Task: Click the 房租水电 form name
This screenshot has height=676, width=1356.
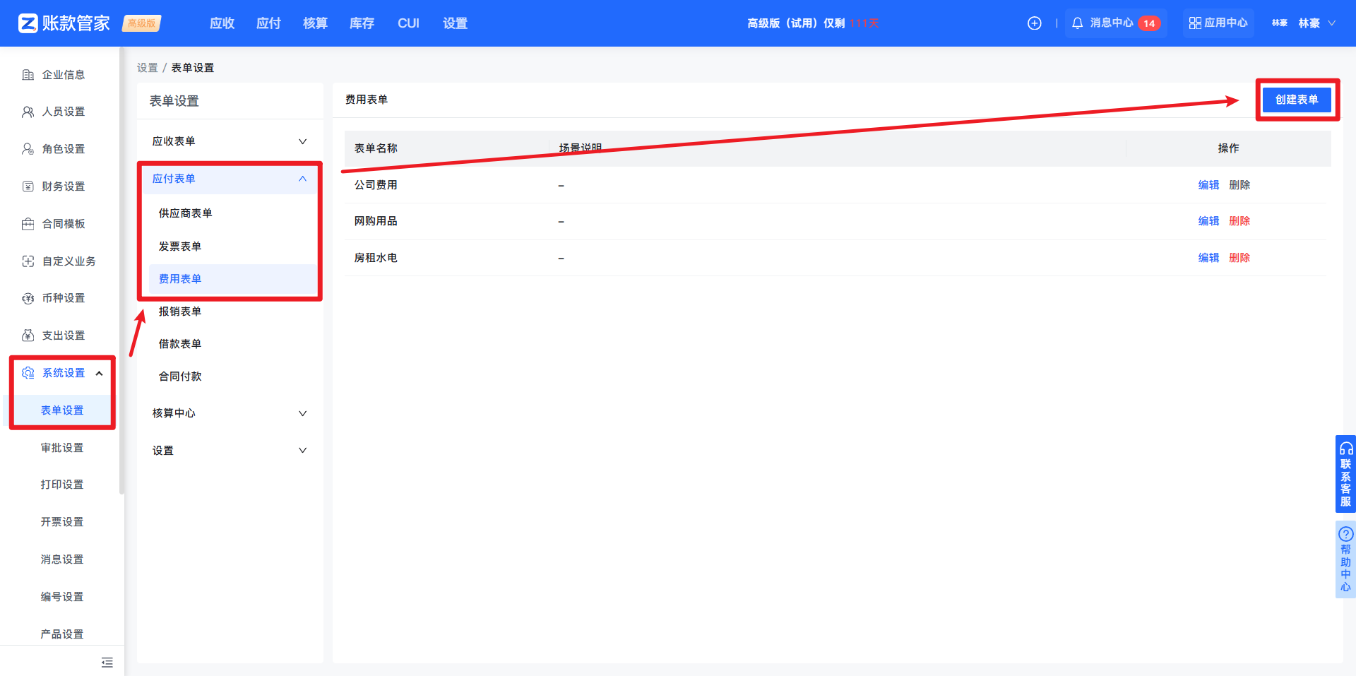Action: pos(376,258)
